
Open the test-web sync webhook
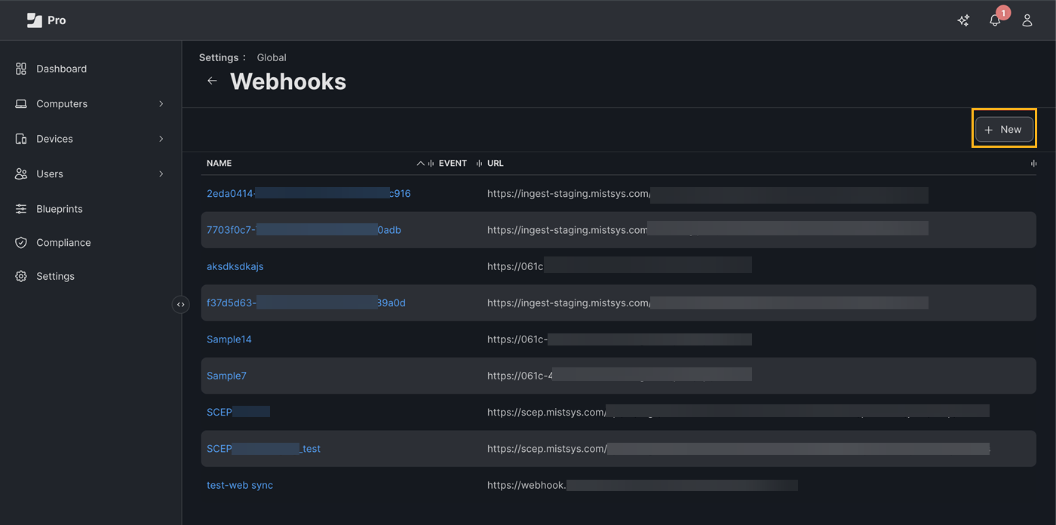coord(240,485)
